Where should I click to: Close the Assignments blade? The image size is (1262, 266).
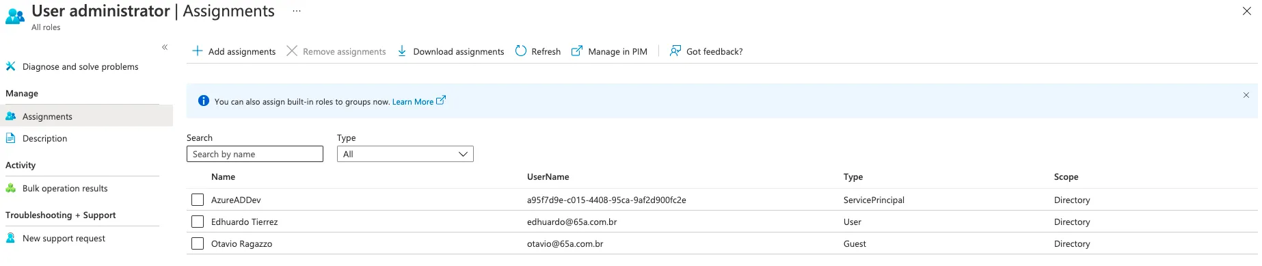[x=1246, y=11]
